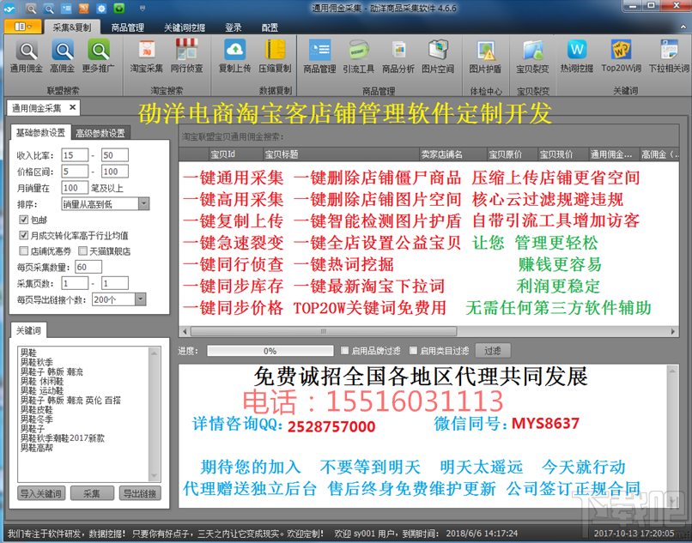Collapse the ribbon with the top-right chevron

[x=683, y=27]
